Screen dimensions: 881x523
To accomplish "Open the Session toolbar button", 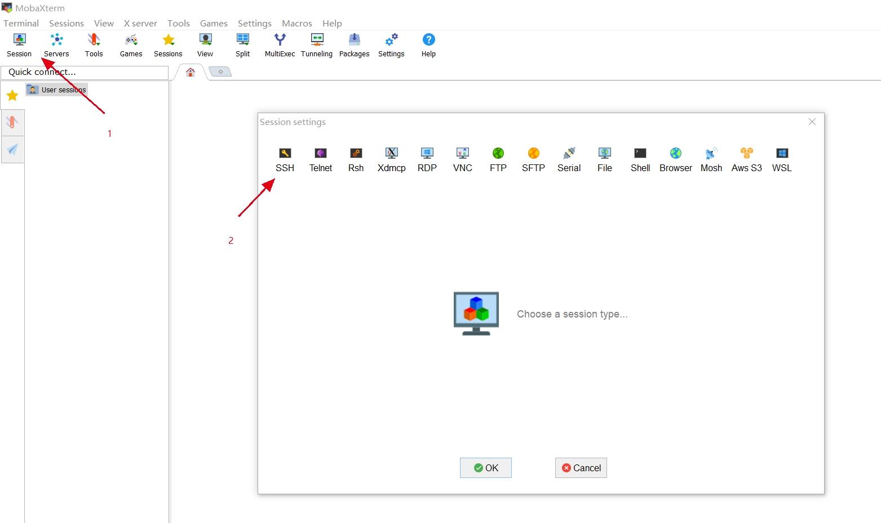I will [x=19, y=46].
